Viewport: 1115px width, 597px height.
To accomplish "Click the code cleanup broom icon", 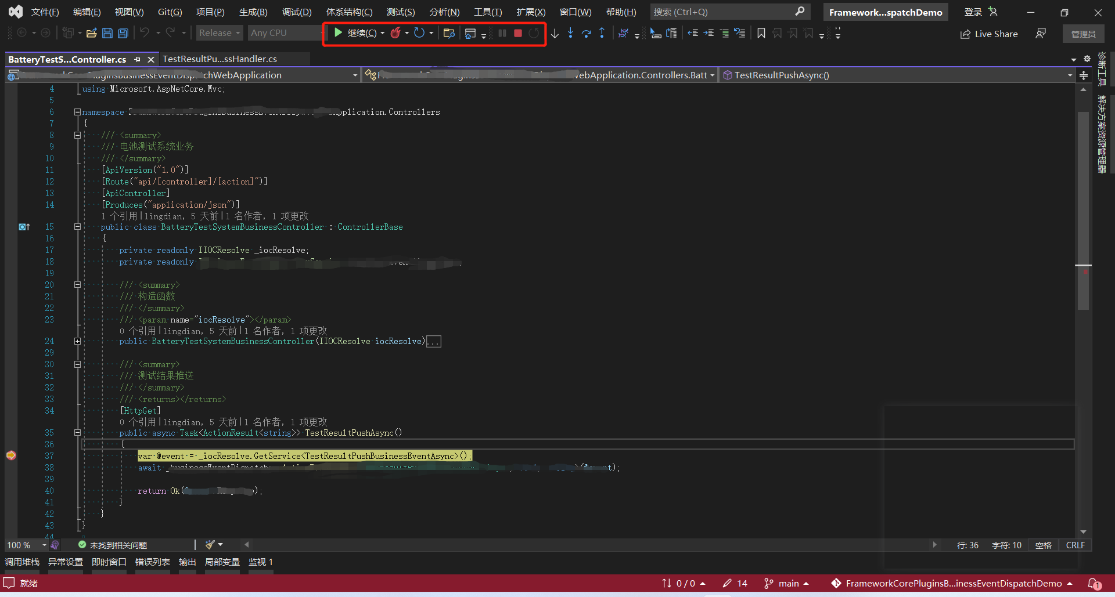I will pos(210,545).
